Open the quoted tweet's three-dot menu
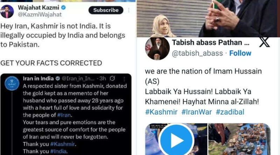 point(124,79)
